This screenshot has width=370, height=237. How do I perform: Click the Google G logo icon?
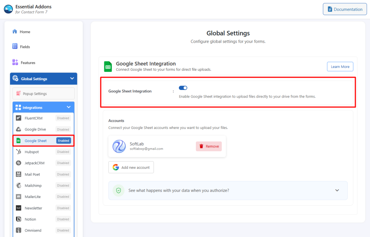pyautogui.click(x=116, y=167)
